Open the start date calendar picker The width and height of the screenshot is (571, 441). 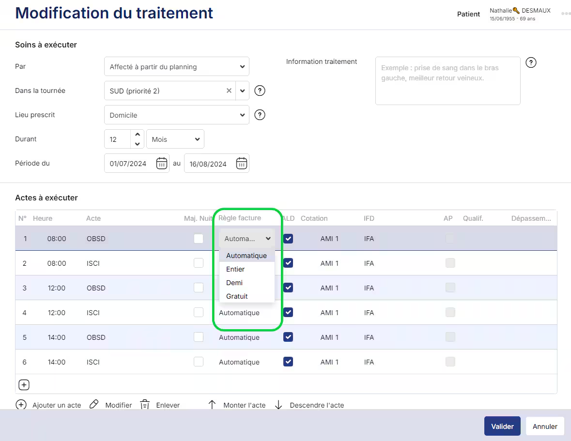pyautogui.click(x=161, y=164)
